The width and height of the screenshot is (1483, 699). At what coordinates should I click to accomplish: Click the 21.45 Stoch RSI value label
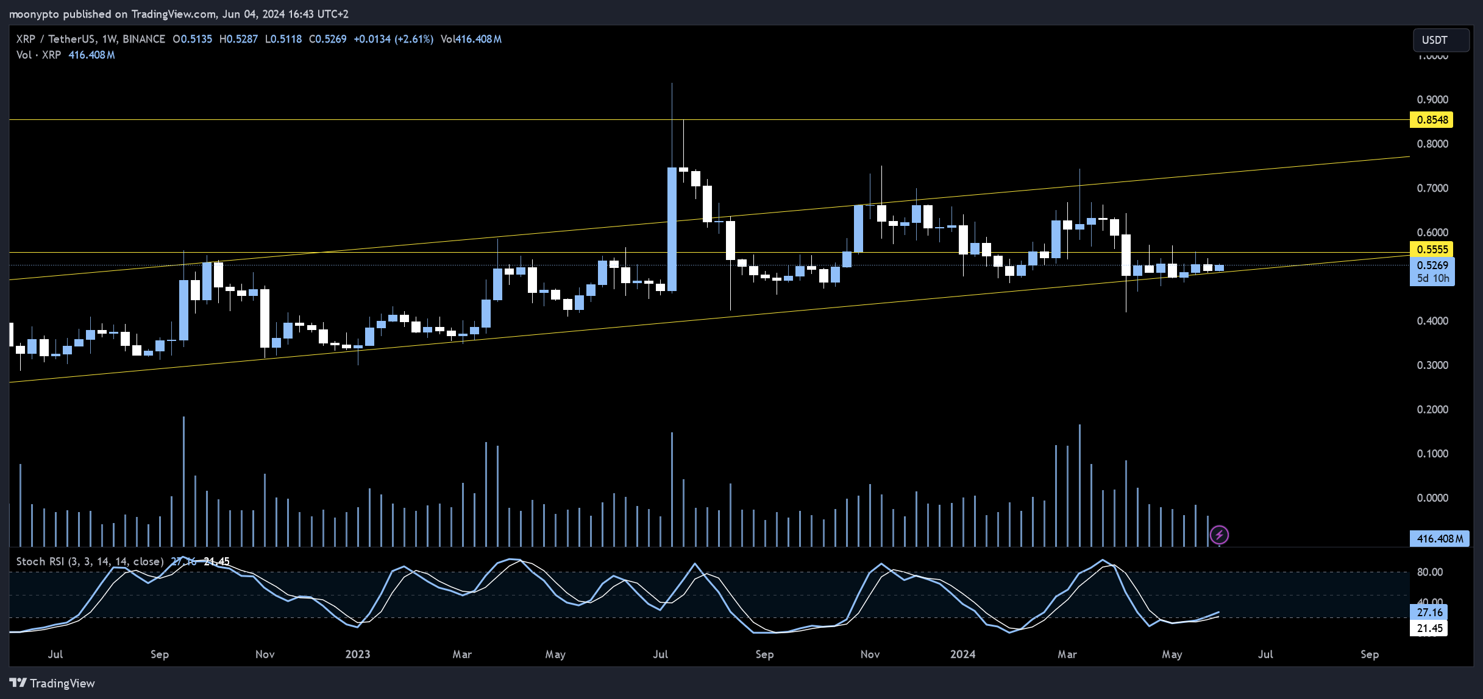click(1428, 628)
